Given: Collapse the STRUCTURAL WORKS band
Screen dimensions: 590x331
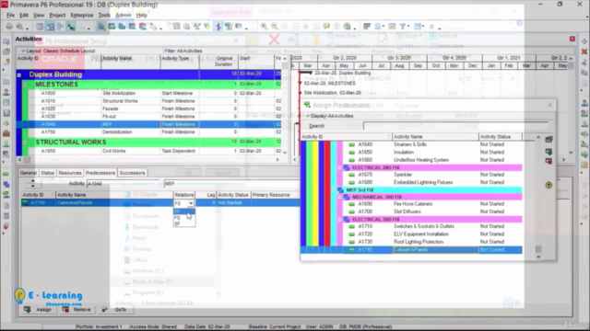Looking at the screenshot, I should (25, 143).
